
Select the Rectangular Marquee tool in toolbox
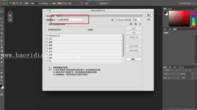pos(2,15)
